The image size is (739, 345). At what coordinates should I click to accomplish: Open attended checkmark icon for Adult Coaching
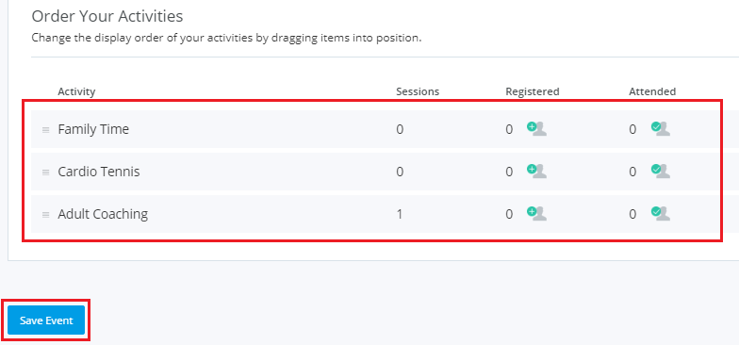coord(661,213)
